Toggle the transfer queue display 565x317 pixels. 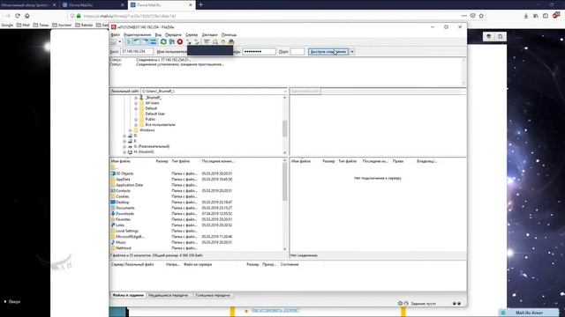154,42
